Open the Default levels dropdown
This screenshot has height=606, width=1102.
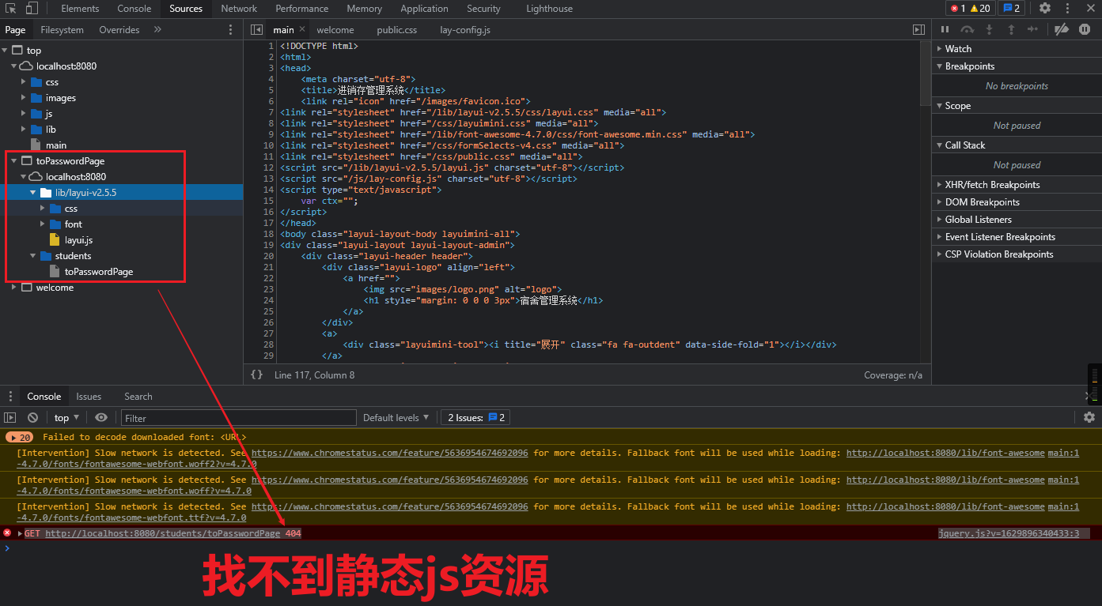396,417
